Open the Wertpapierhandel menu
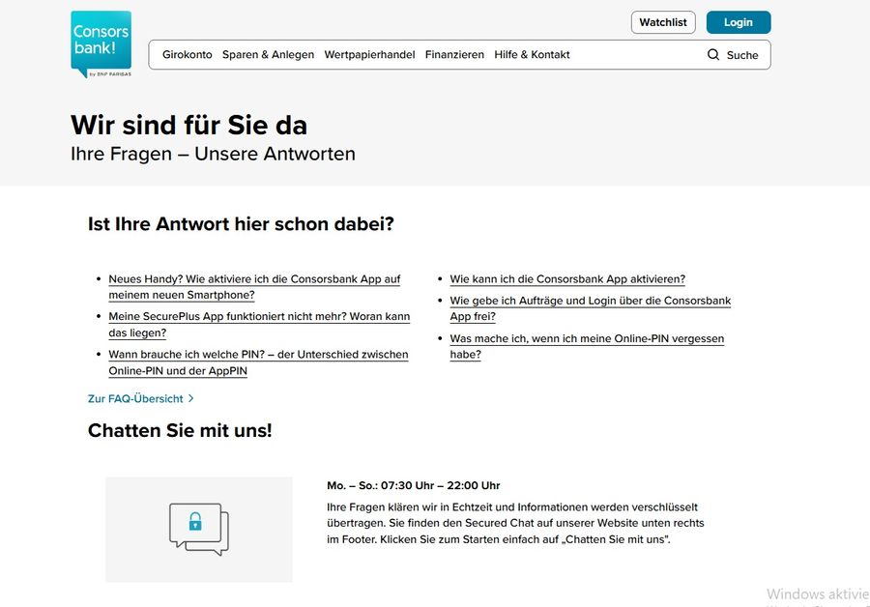Image resolution: width=870 pixels, height=607 pixels. (369, 54)
